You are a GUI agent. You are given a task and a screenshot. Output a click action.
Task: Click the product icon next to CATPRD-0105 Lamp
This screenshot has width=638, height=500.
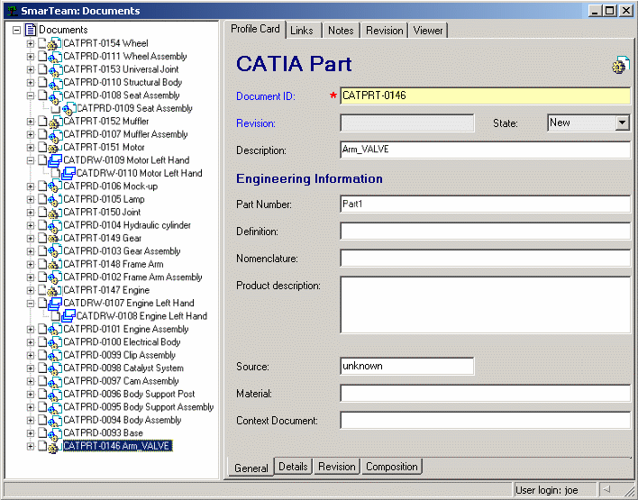[53, 199]
